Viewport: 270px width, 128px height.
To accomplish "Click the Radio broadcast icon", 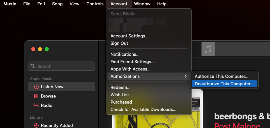I will [36, 105].
